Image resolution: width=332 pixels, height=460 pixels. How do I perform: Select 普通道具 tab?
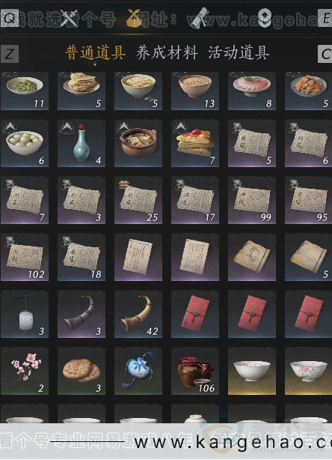[x=96, y=52]
